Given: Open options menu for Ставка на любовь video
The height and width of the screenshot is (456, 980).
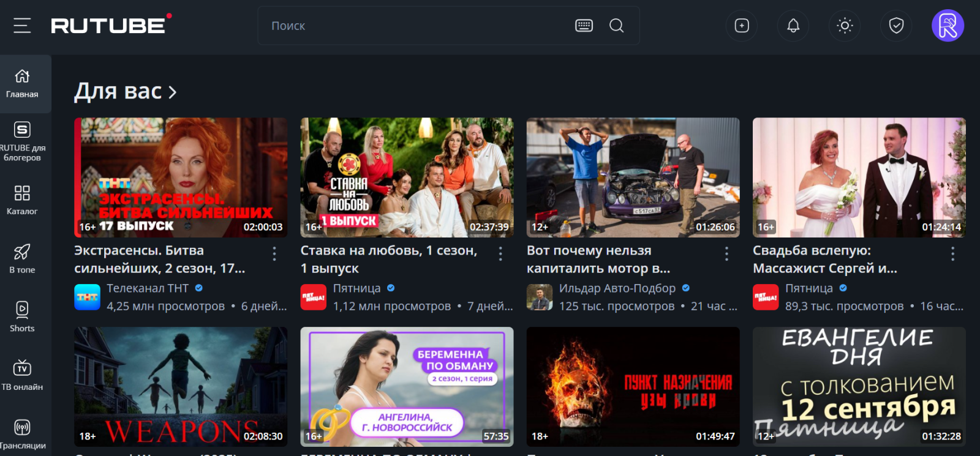Looking at the screenshot, I should [500, 253].
